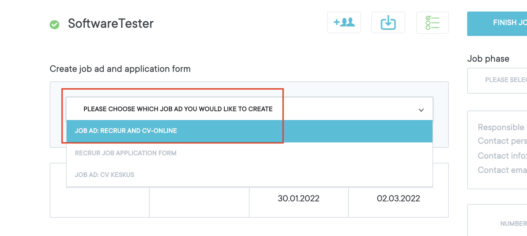Screen dimensions: 527x236
Task: Open the green checklist icon
Action: [x=432, y=23]
